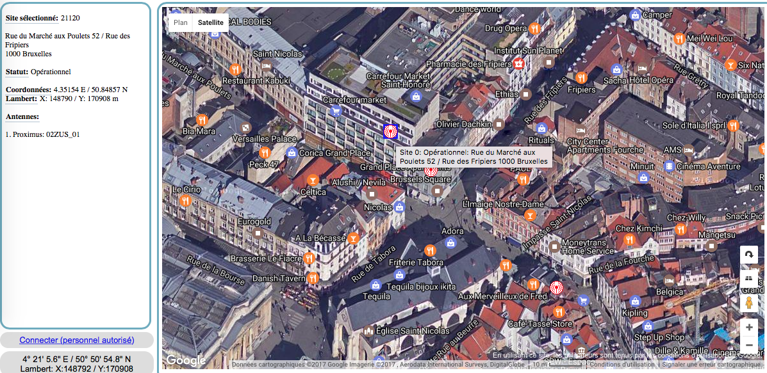767x373 pixels.
Task: Click the A La Bécasse bar icon
Action: (353, 238)
